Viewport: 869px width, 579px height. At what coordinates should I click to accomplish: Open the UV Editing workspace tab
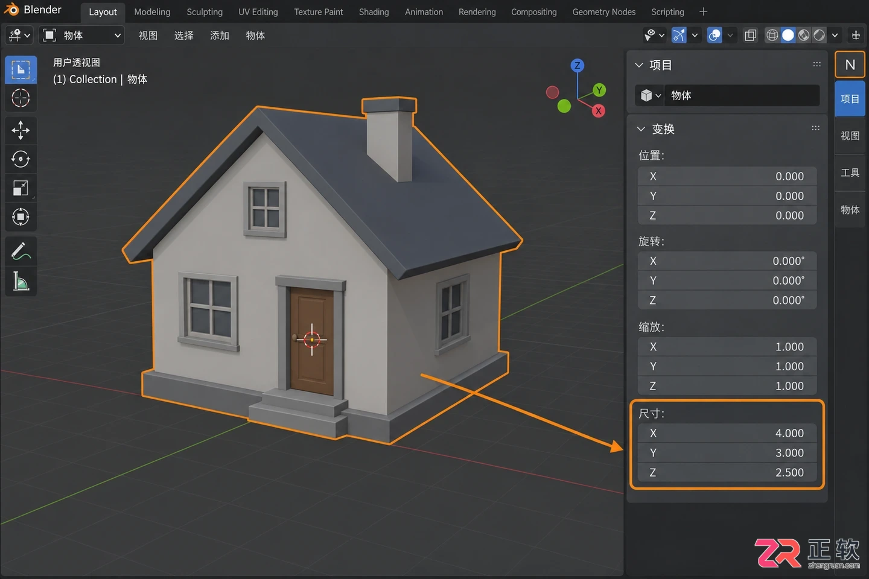[x=258, y=11]
